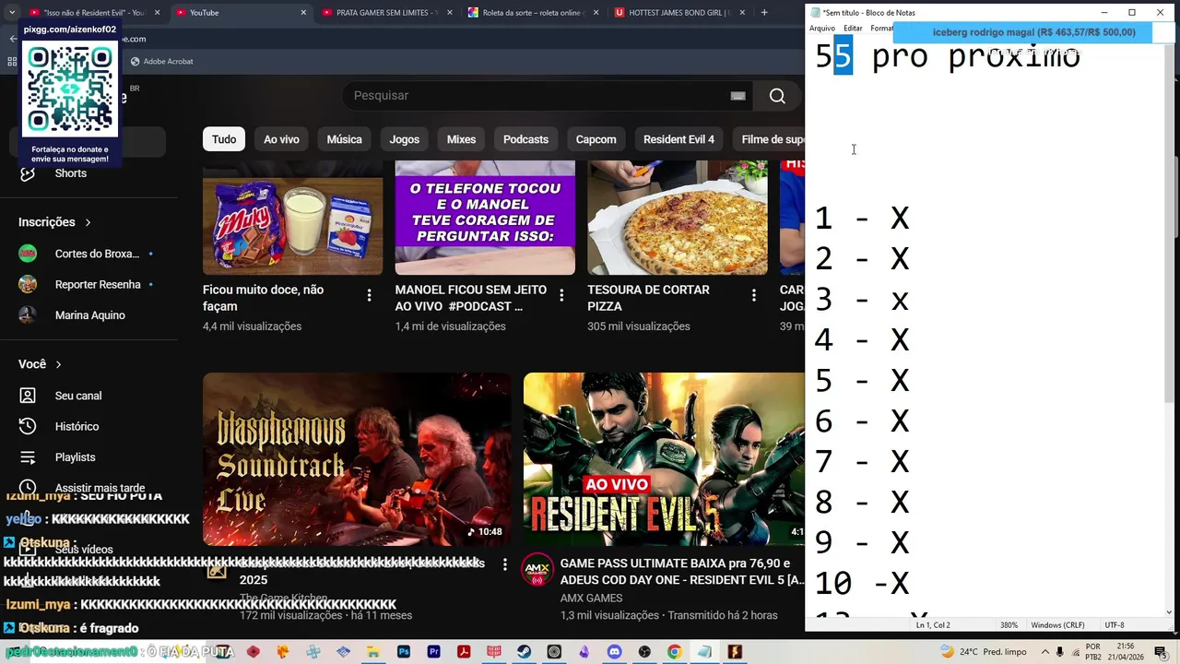Click the Seu canal person icon
Viewport: 1180px width, 664px height.
coord(28,396)
